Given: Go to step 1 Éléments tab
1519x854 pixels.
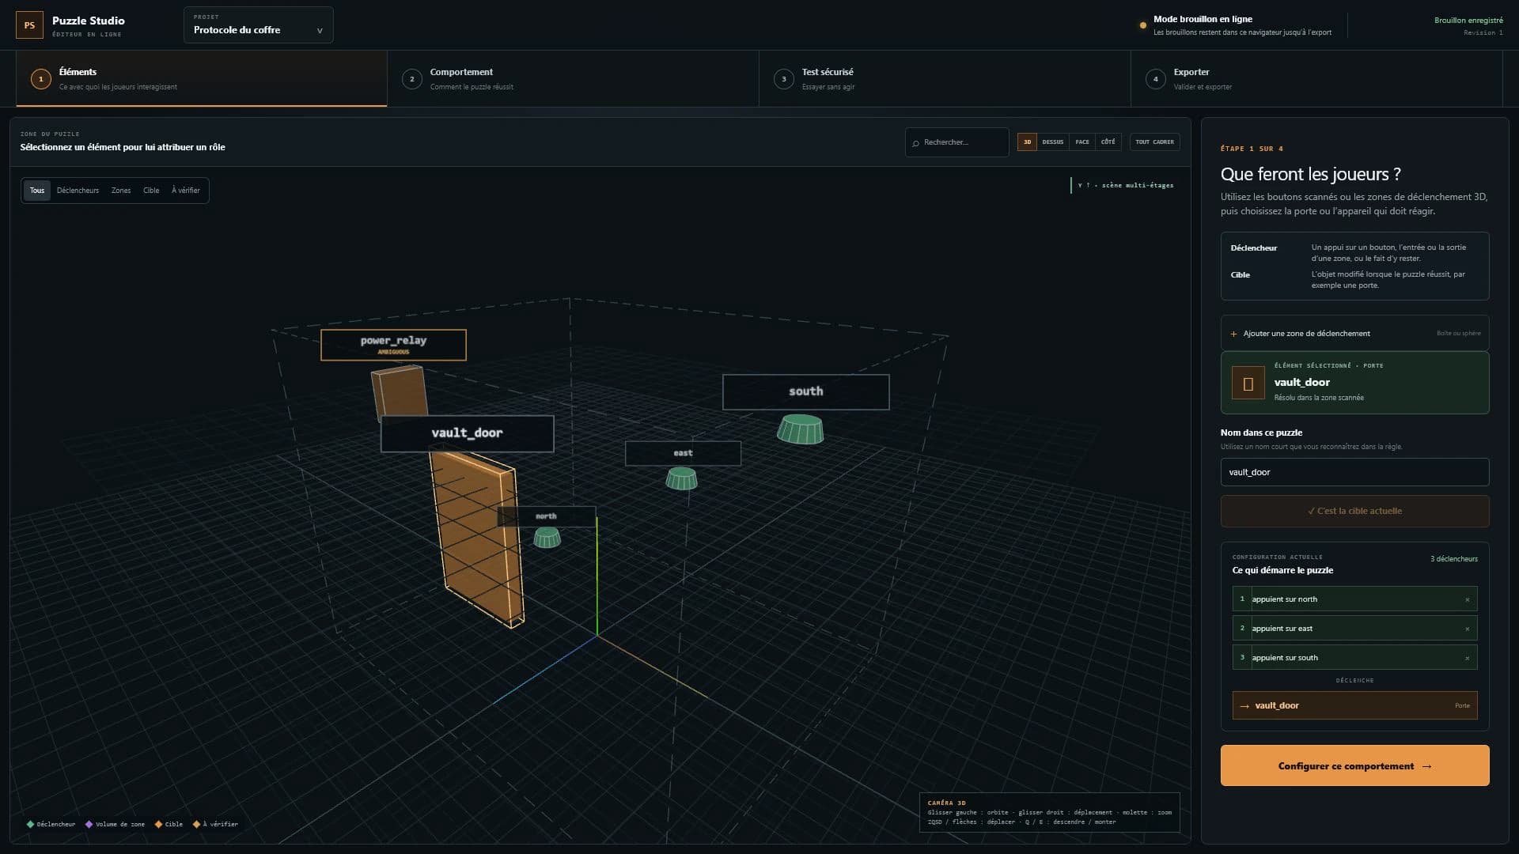Looking at the screenshot, I should [202, 79].
